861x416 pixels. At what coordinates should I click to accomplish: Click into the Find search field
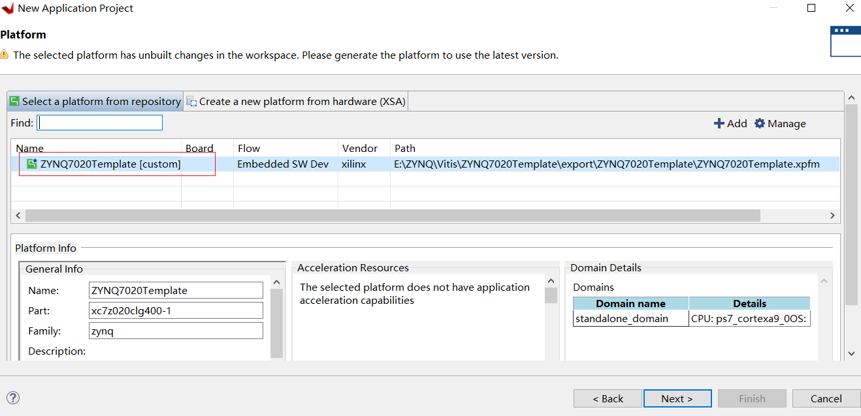pyautogui.click(x=99, y=123)
